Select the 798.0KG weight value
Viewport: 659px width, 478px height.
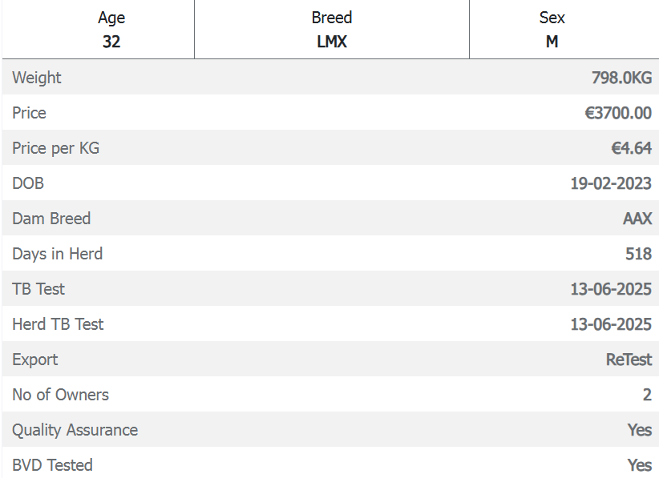[621, 78]
